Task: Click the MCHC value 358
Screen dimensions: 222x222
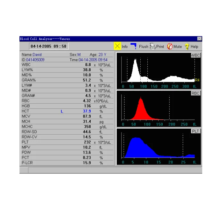Action: [87, 127]
